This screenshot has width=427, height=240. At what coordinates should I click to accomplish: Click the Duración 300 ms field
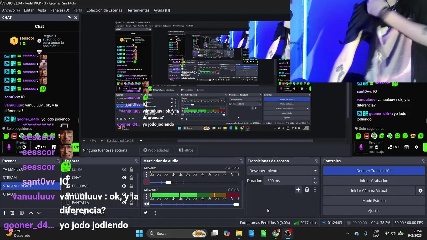(x=288, y=181)
